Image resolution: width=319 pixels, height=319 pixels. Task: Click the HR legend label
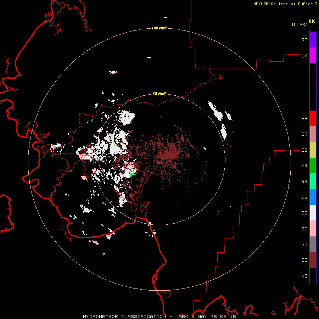coord(304,166)
